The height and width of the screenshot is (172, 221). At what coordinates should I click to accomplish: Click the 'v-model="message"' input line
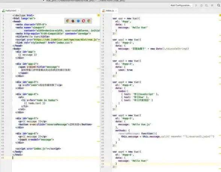pos(36,139)
